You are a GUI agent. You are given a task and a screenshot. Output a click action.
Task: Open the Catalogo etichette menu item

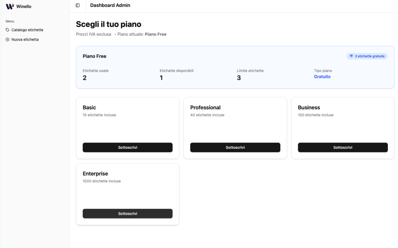27,30
